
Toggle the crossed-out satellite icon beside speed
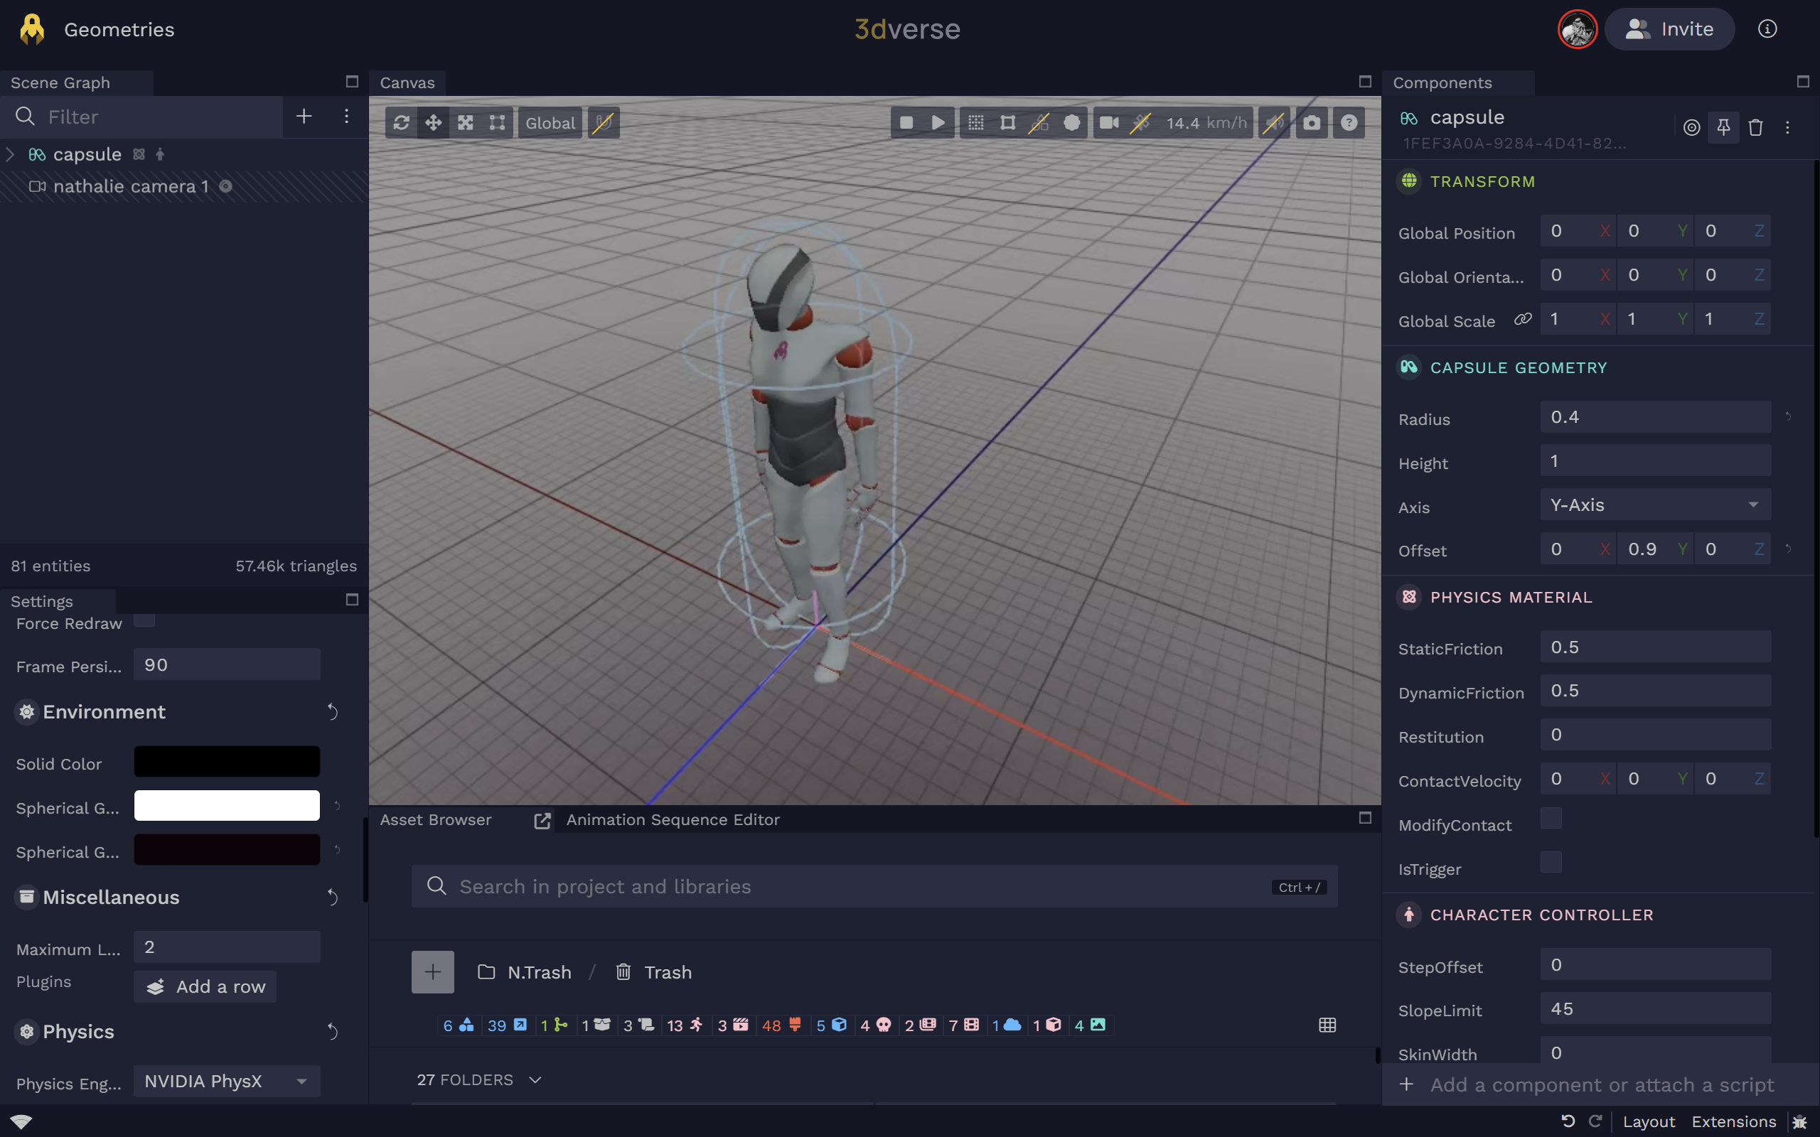point(1141,122)
